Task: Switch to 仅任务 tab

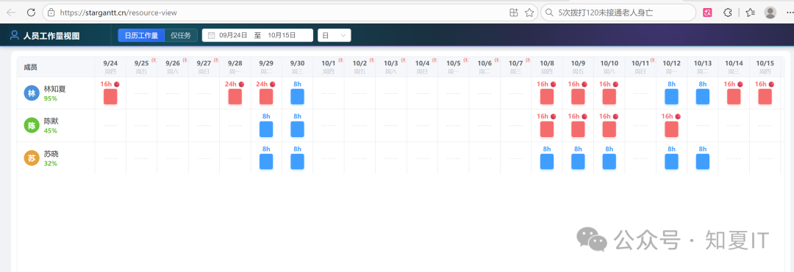Action: point(181,35)
